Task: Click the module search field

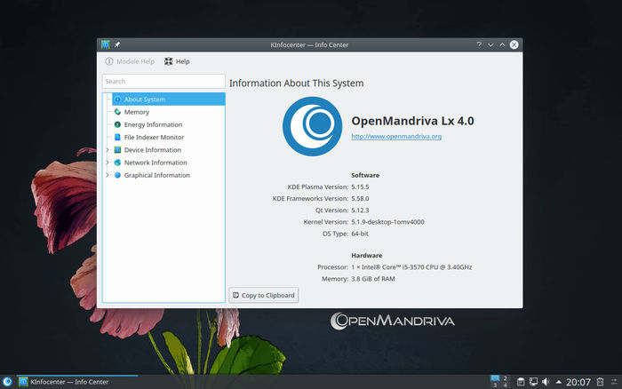Action: [x=163, y=82]
